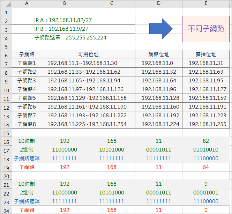Select binary cell 00001001
This screenshot has width=232, height=214.
coord(206,193)
